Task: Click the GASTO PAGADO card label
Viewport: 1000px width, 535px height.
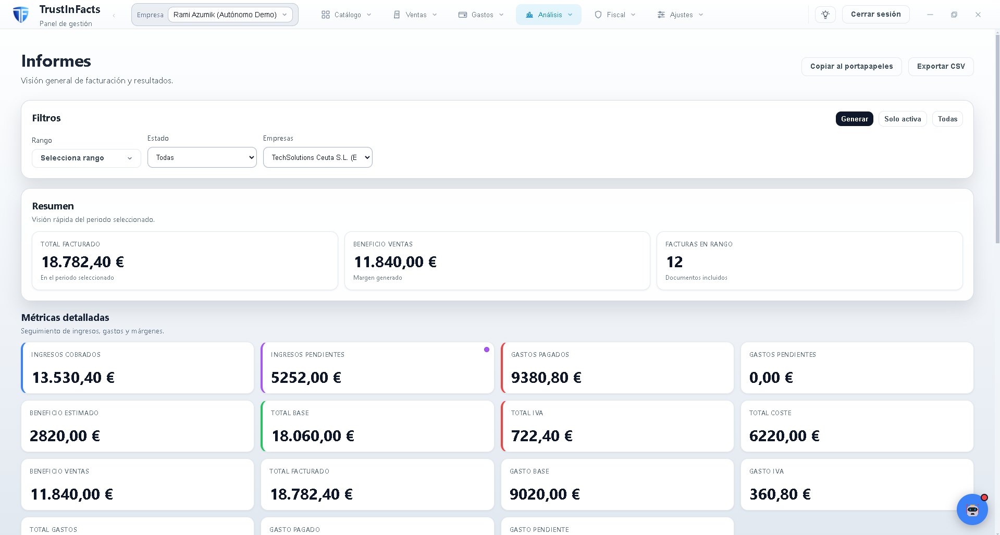Action: tap(294, 530)
